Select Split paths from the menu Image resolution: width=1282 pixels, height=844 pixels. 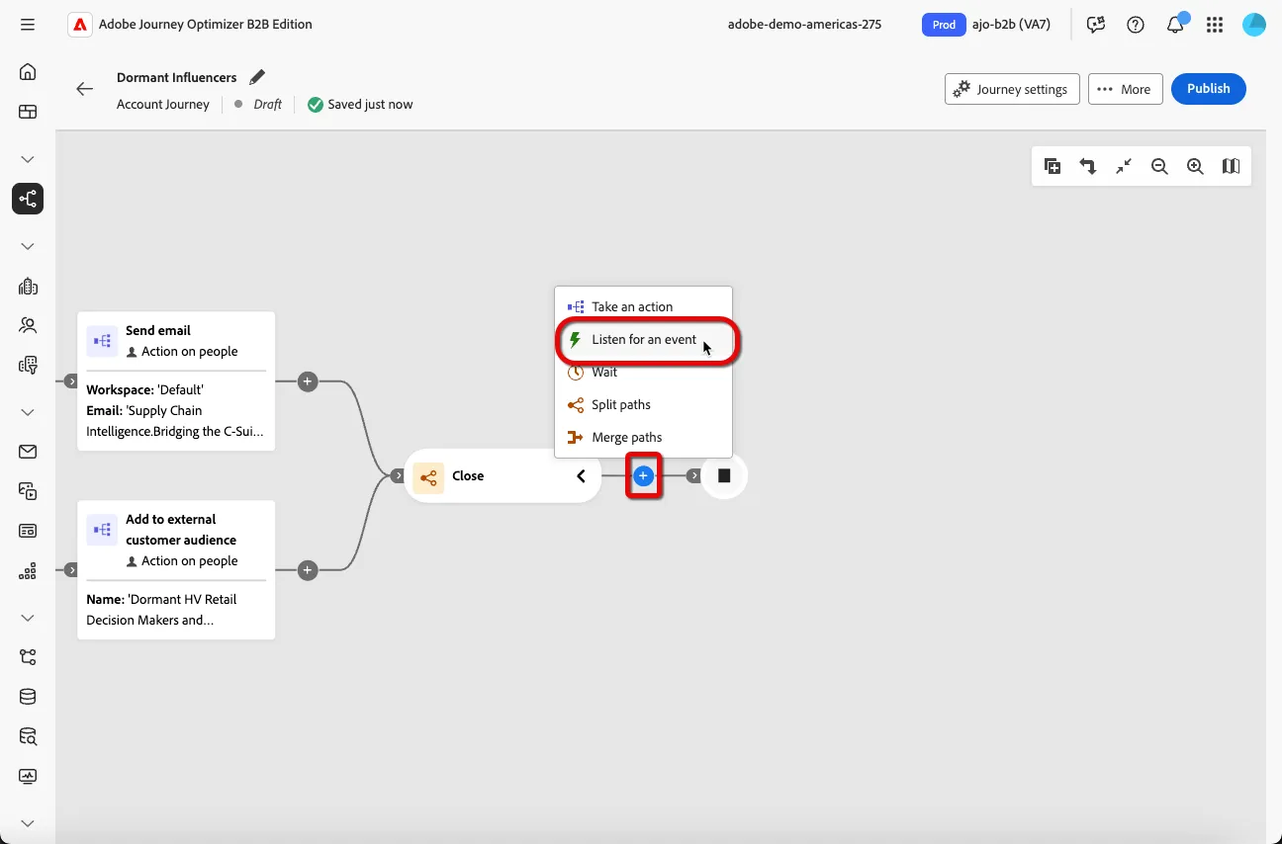coord(643,405)
